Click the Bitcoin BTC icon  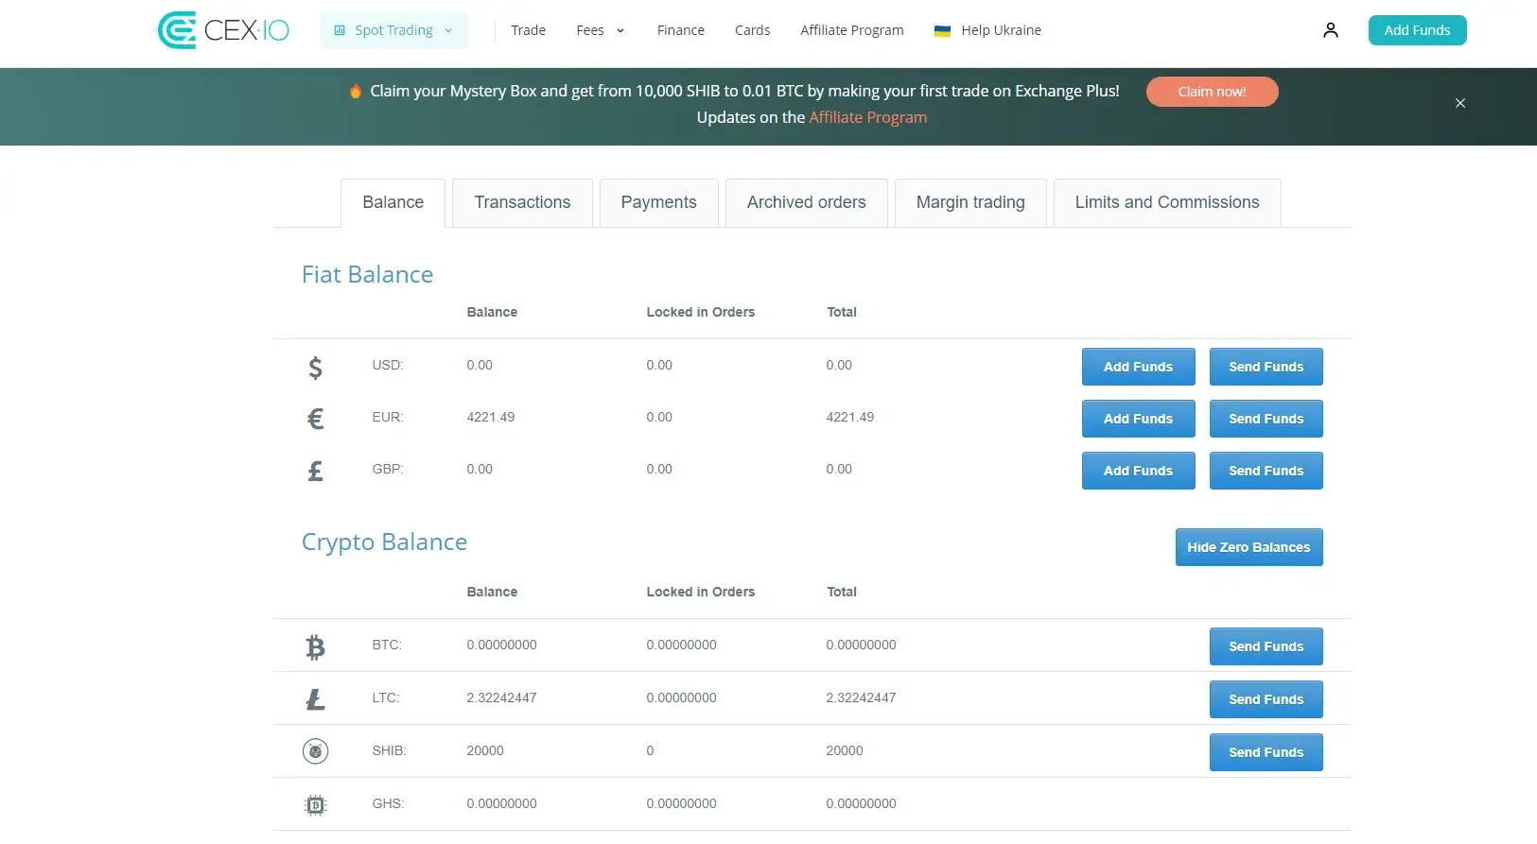point(315,646)
